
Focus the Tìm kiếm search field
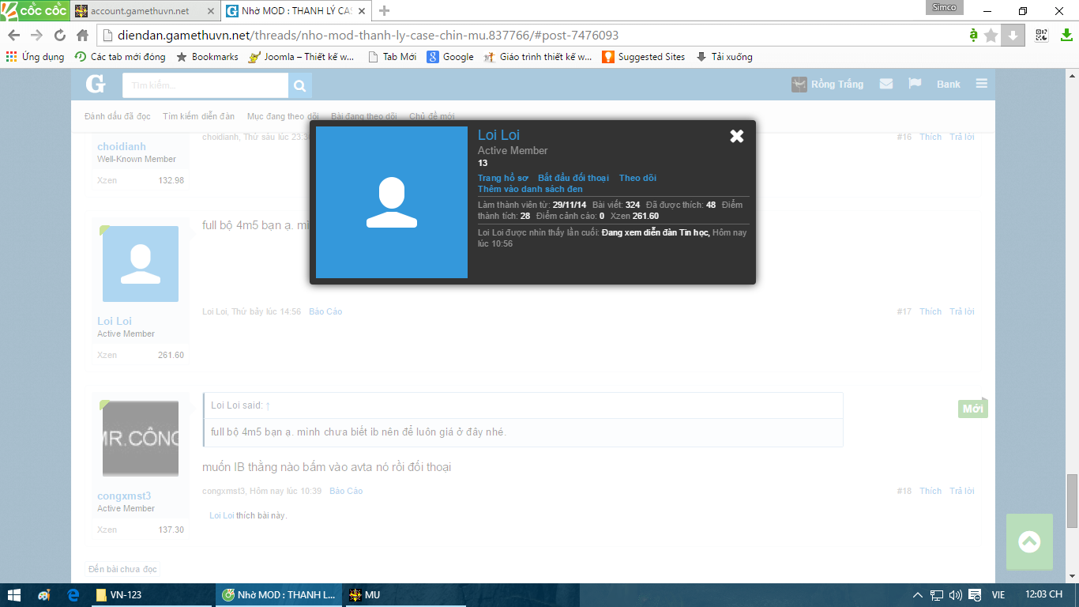click(205, 85)
